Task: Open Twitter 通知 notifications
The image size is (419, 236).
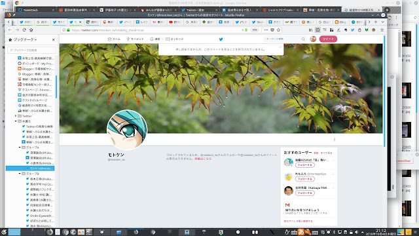Action: (x=155, y=39)
